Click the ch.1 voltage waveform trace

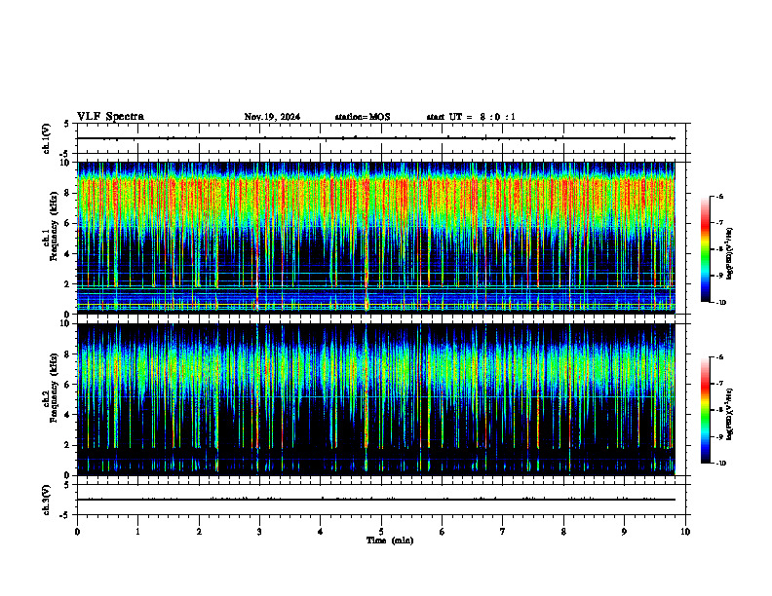click(x=376, y=138)
